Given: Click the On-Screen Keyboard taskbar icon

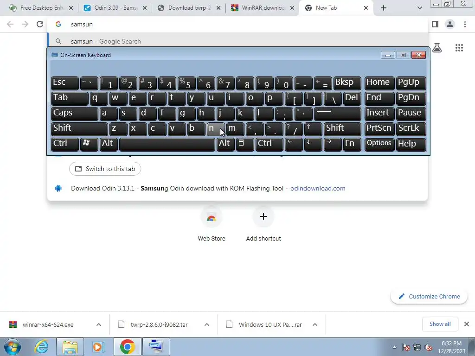Looking at the screenshot, I should (156, 347).
